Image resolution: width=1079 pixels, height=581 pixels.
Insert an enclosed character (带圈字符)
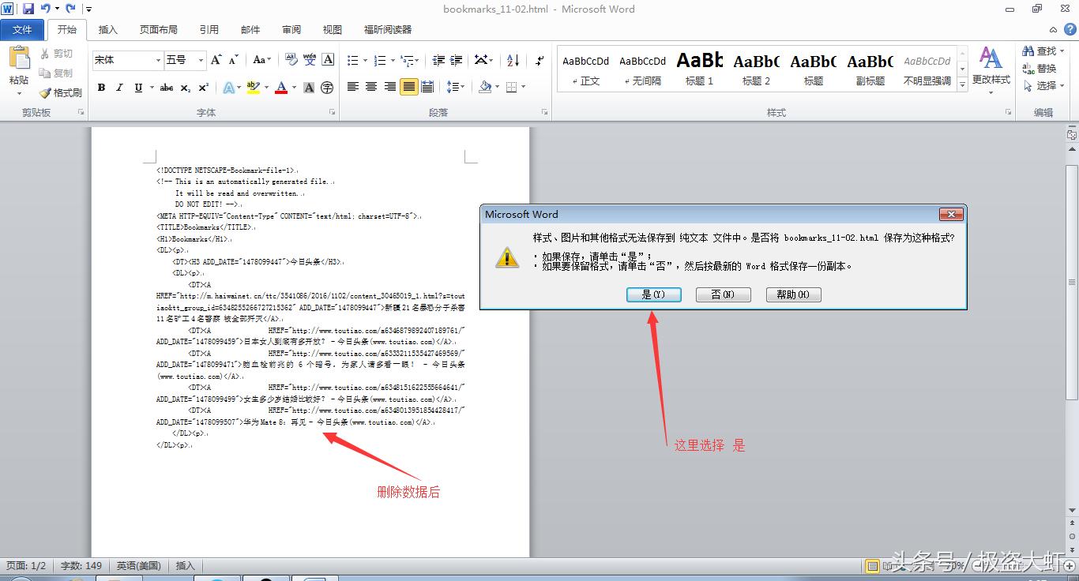click(327, 88)
